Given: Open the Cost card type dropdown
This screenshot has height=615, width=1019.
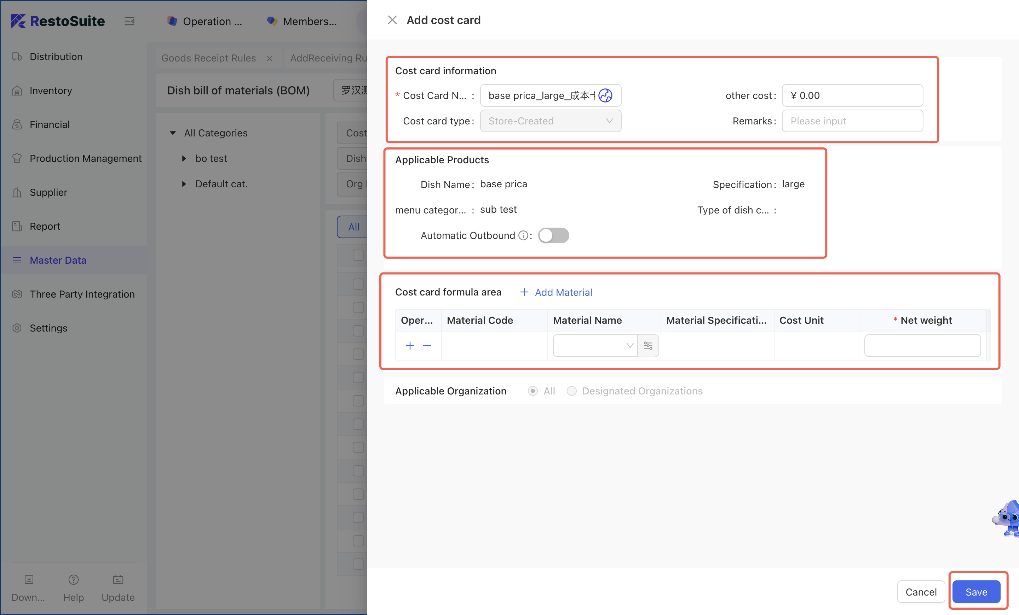Looking at the screenshot, I should coord(550,121).
